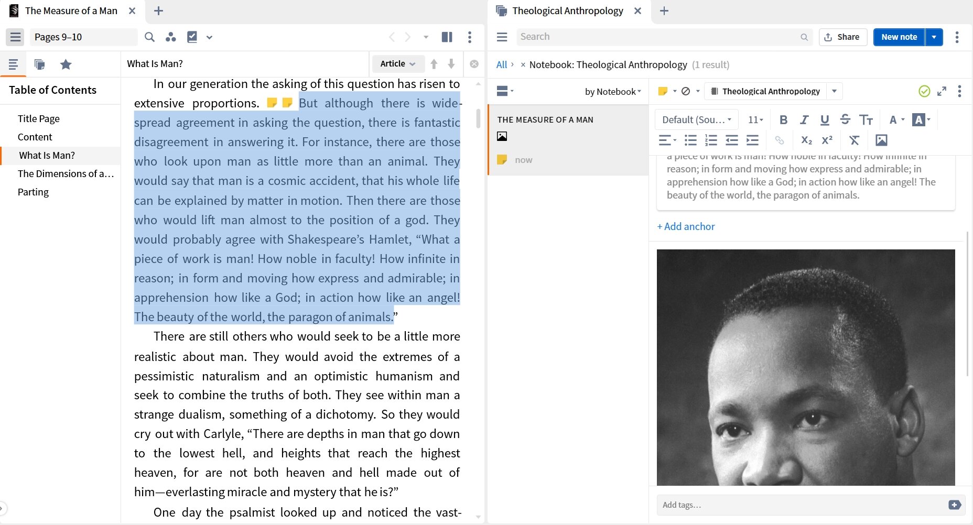Decrease paragraph indent
This screenshot has width=973, height=525.
tap(732, 140)
